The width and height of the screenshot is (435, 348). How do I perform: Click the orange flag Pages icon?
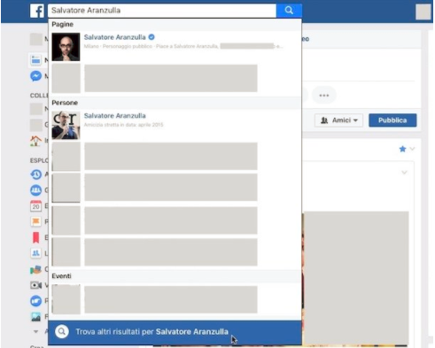coord(35,221)
